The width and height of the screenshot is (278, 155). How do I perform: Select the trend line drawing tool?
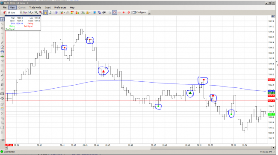tap(2, 24)
